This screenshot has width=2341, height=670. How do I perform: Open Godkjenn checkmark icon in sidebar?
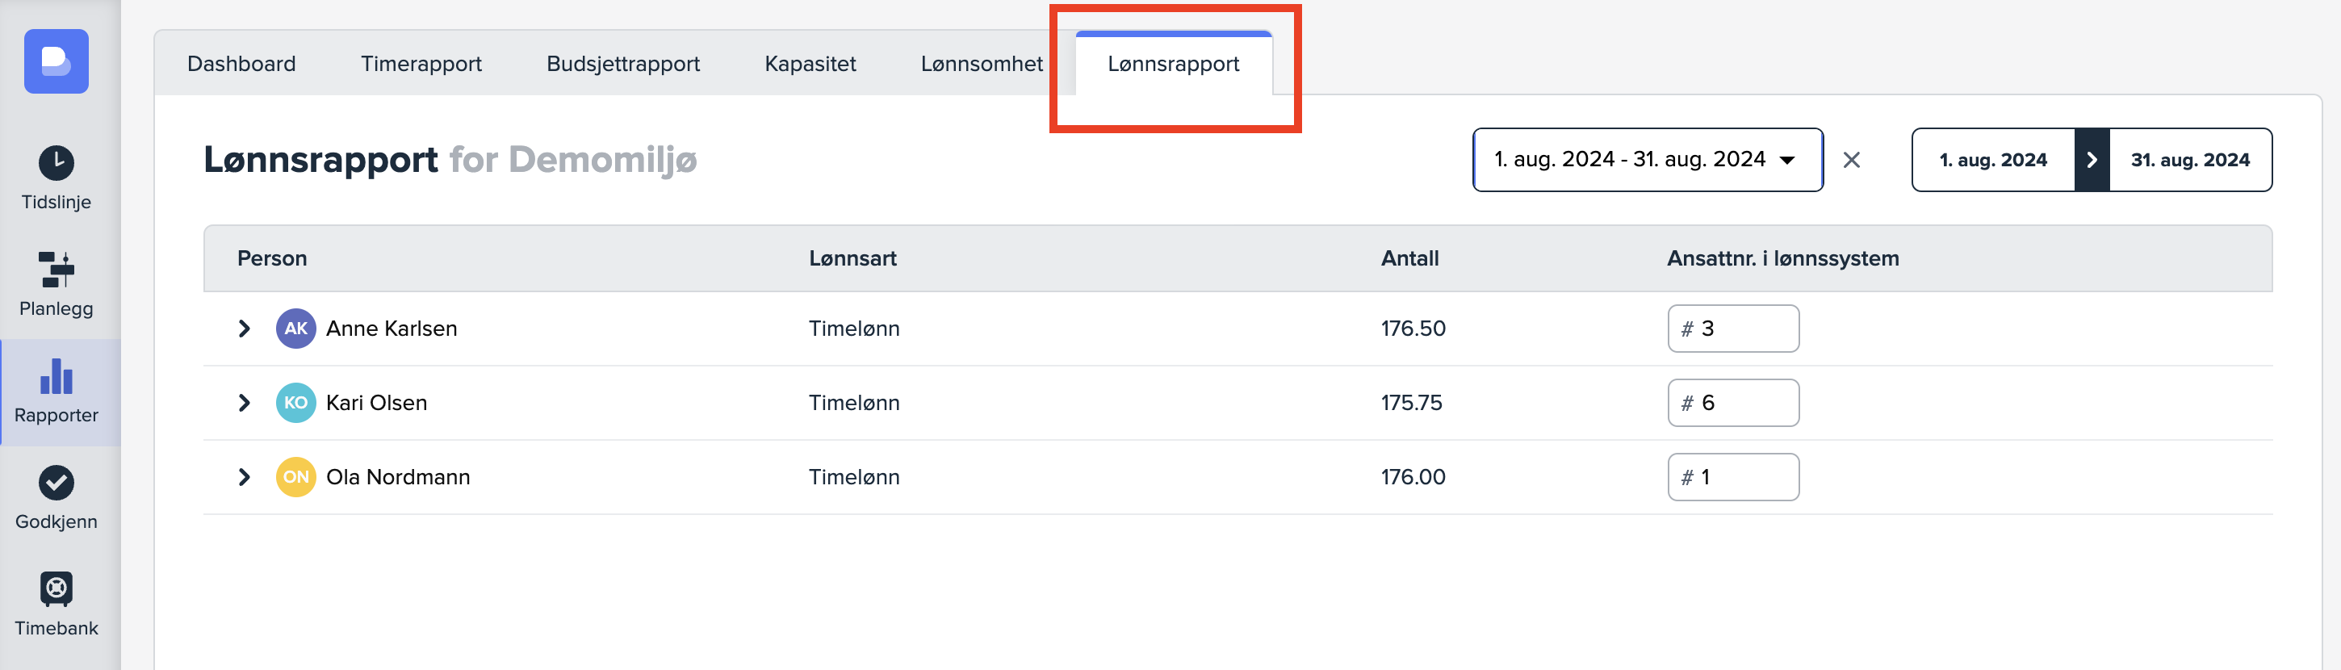57,483
